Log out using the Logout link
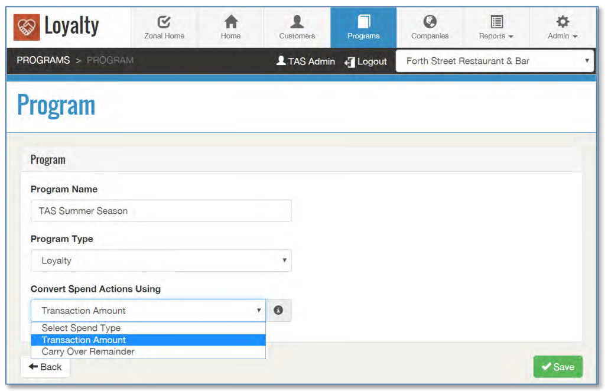 (366, 61)
